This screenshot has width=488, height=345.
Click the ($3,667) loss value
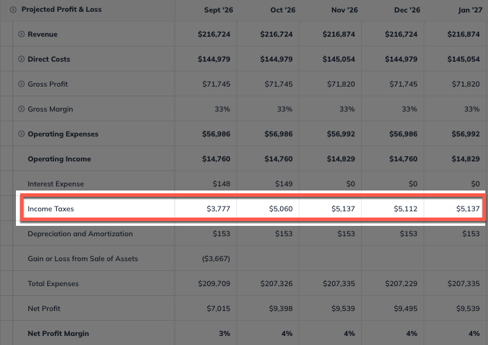pos(216,258)
